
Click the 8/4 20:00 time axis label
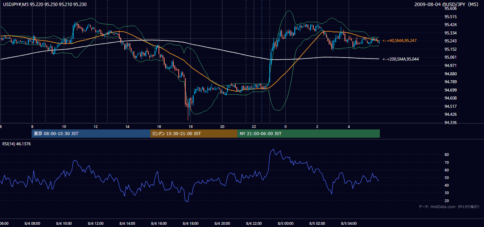222,224
